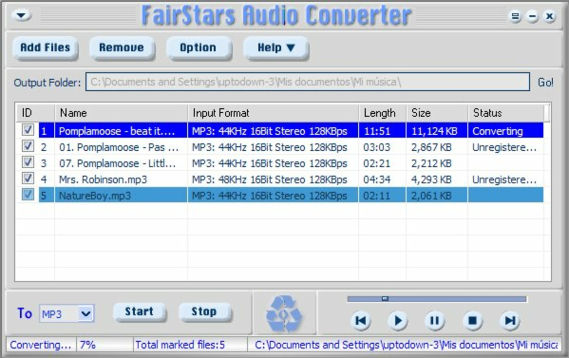
Task: Select row Pomplamoose - beat it
Action: click(280, 131)
